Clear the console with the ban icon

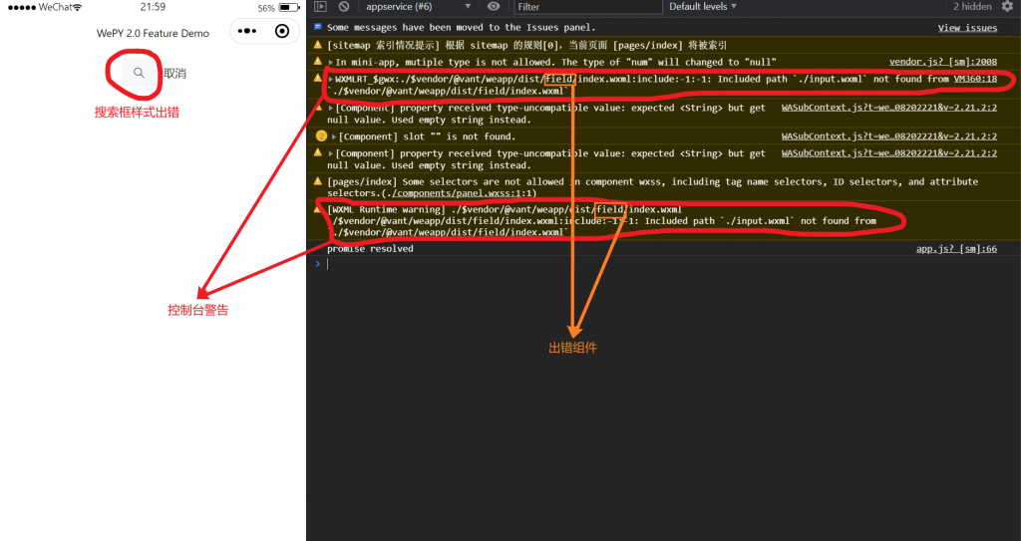[344, 7]
